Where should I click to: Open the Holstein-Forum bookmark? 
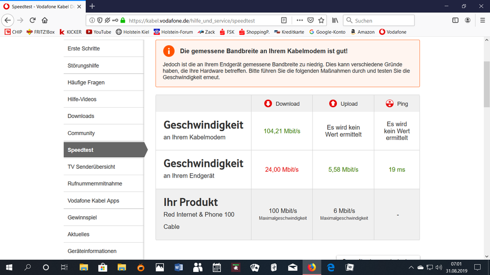[173, 32]
